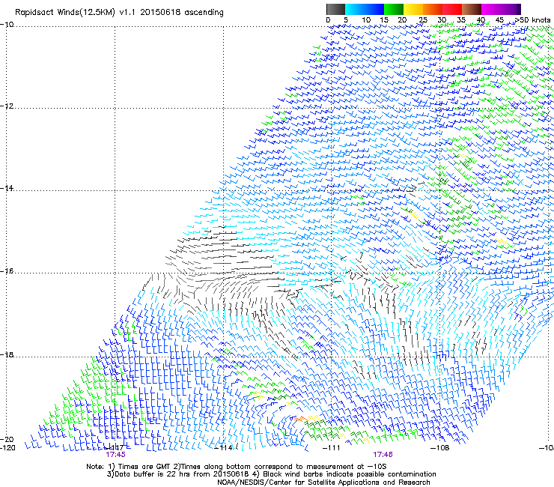The height and width of the screenshot is (487, 554).
Task: Click the '-20' latitude axis label
Action: pos(7,439)
